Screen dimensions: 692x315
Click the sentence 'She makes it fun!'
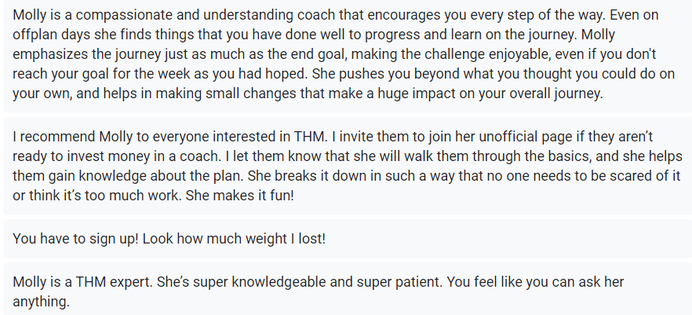coord(239,196)
